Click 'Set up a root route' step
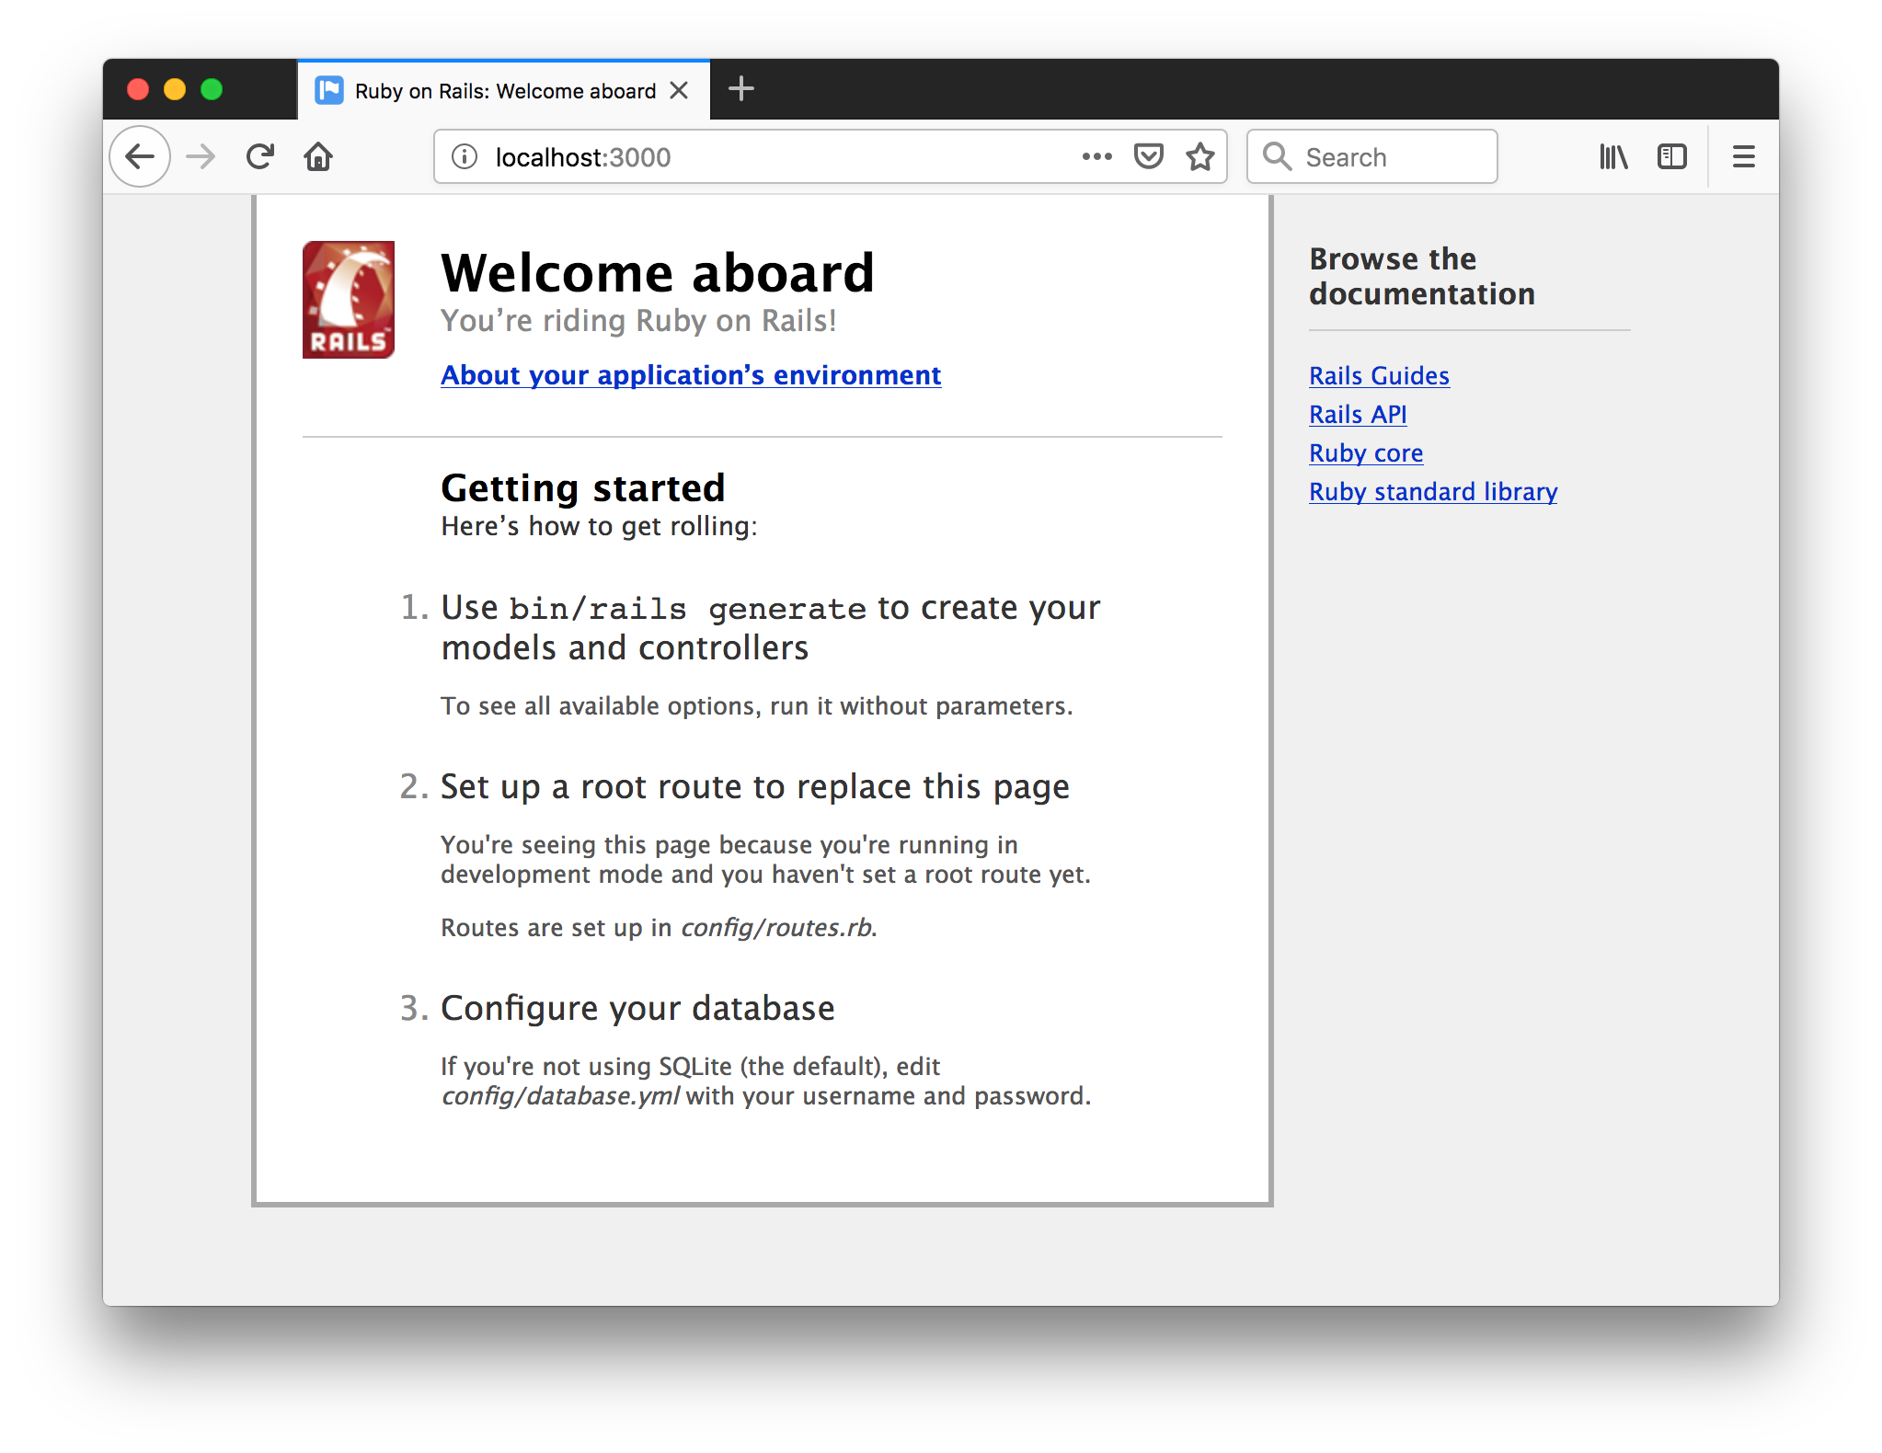Viewport: 1882px width, 1453px height. [x=754, y=787]
